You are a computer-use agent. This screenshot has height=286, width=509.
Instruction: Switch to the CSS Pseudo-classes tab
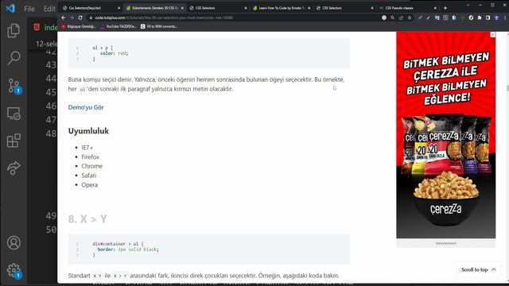click(x=408, y=8)
